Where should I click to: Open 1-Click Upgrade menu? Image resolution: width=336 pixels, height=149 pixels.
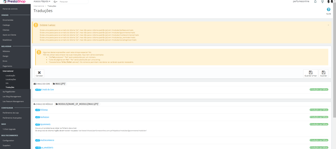[x=9, y=129]
